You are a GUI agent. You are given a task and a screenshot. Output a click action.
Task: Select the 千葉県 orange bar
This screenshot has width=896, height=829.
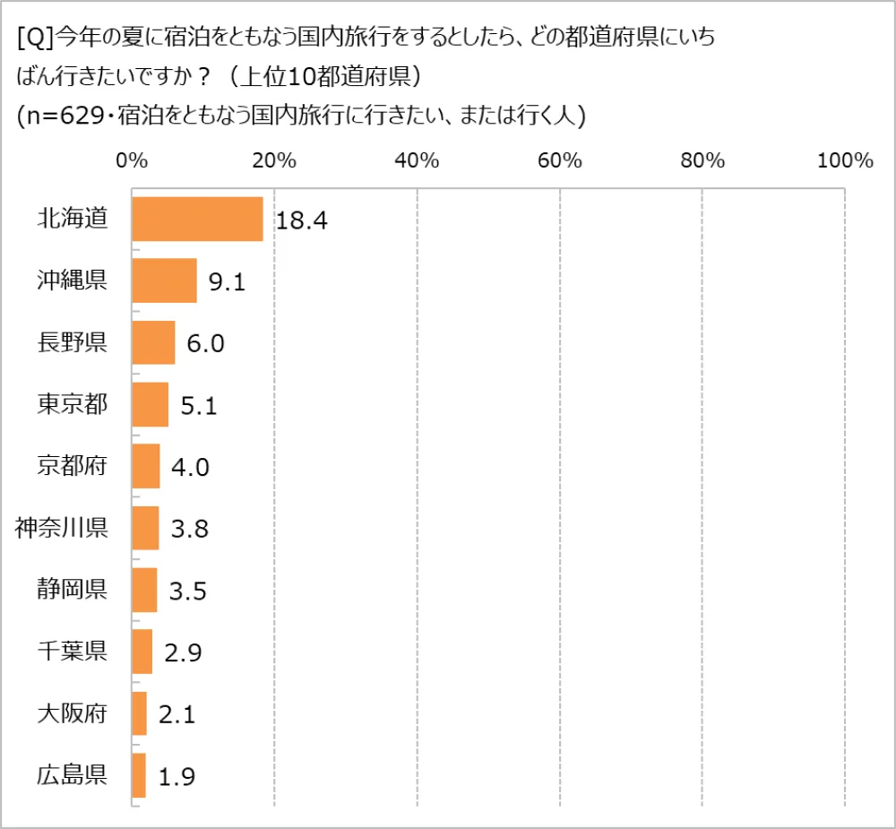click(142, 652)
